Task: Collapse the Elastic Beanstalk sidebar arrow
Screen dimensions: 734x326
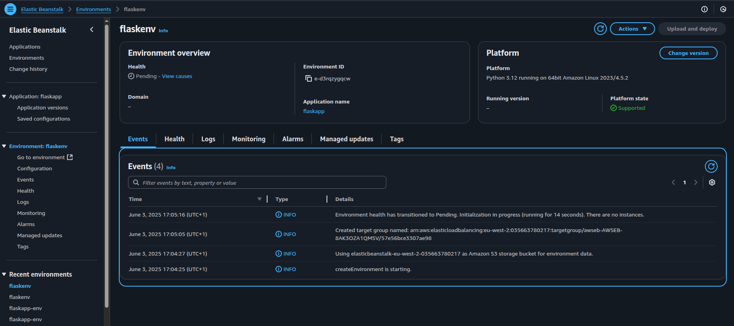Action: pos(92,29)
